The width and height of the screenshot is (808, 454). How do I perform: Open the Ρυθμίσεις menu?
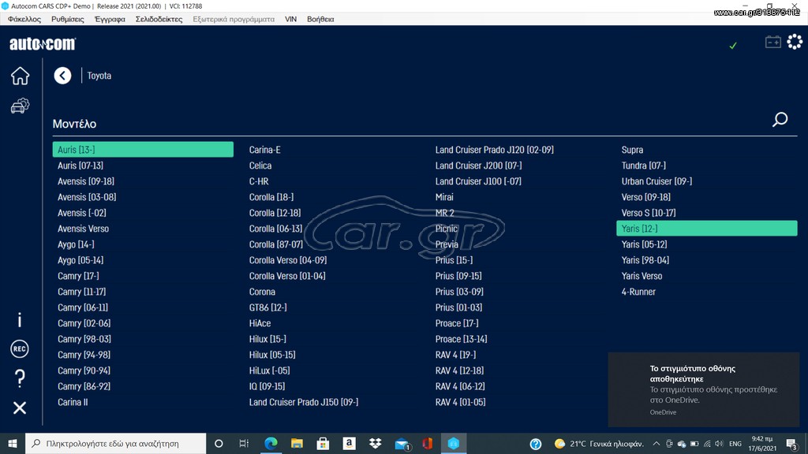(x=68, y=19)
